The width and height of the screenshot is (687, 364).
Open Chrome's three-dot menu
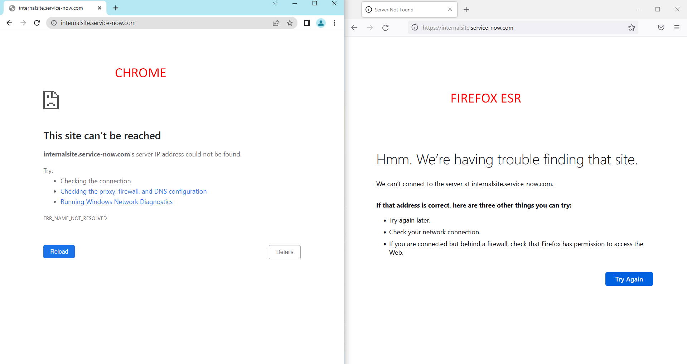[x=334, y=23]
